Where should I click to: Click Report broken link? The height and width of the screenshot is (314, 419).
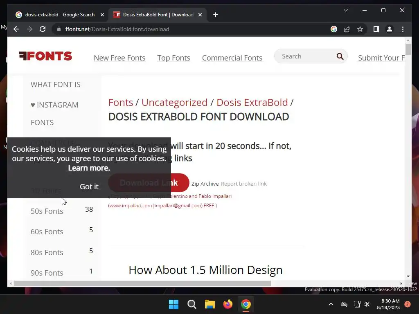(x=244, y=184)
